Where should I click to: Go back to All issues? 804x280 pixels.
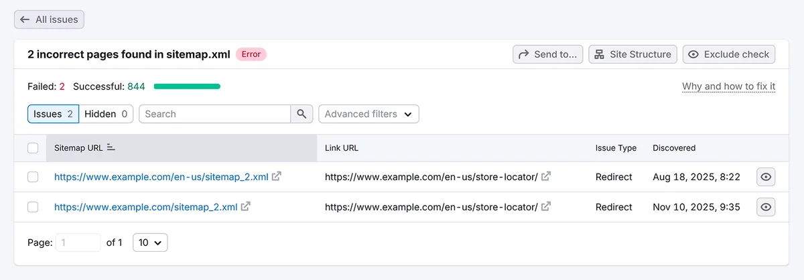[x=49, y=19]
